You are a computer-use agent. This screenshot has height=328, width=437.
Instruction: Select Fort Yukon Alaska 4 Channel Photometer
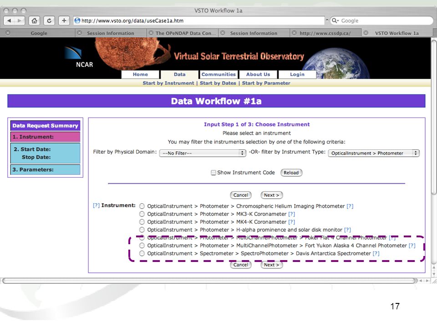pyautogui.click(x=142, y=246)
